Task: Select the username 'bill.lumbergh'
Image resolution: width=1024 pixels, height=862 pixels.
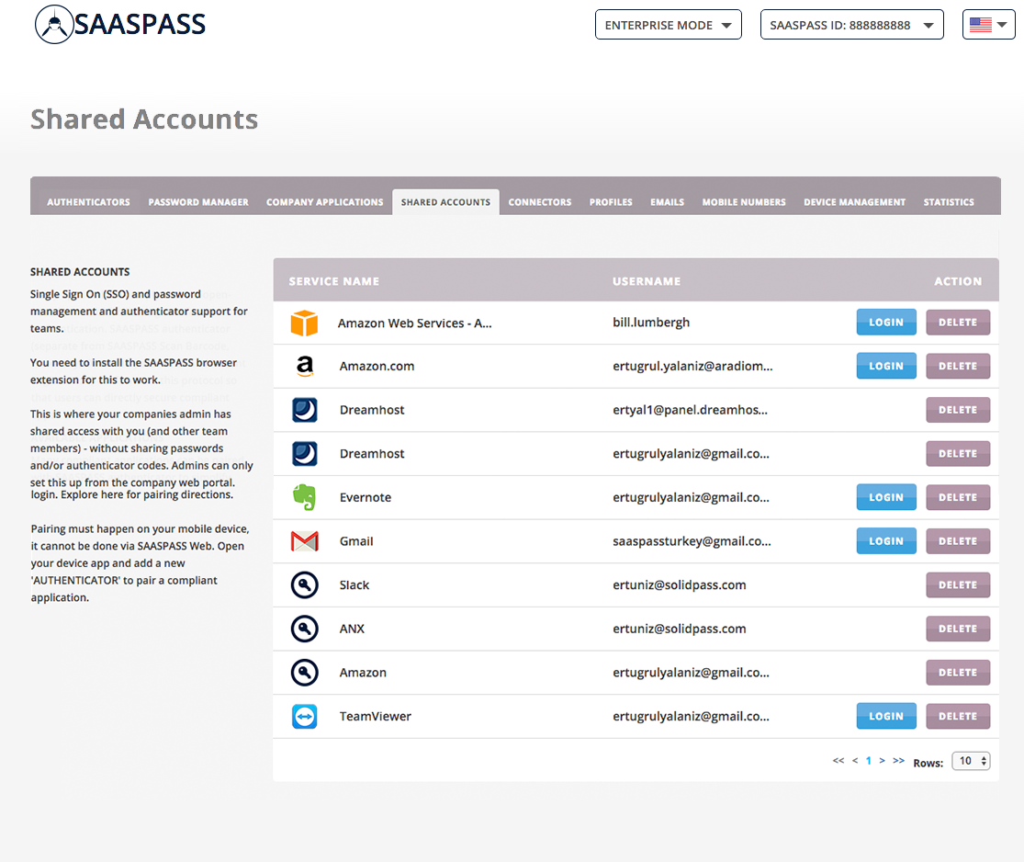Action: pyautogui.click(x=651, y=323)
